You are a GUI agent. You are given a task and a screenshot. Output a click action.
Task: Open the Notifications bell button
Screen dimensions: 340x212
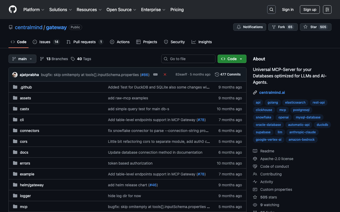249,27
